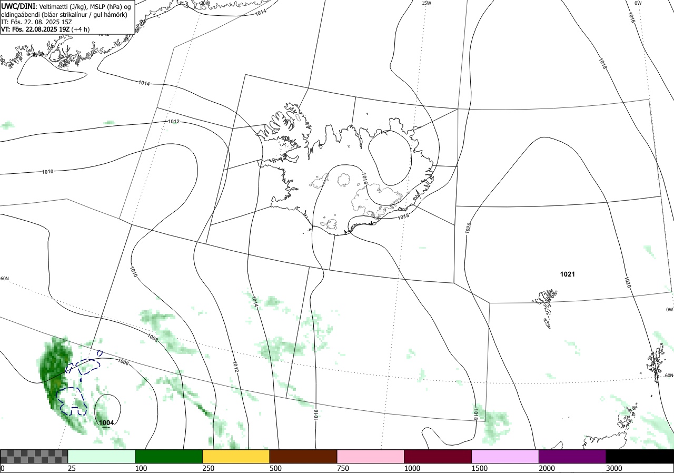Select the dark green 100–250 legend swatch
The height and width of the screenshot is (473, 674).
(x=169, y=456)
